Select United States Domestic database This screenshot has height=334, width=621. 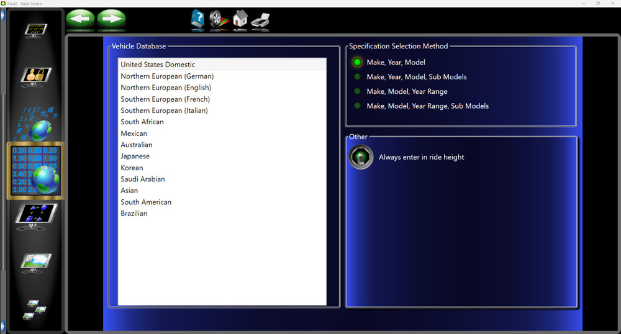tap(158, 65)
